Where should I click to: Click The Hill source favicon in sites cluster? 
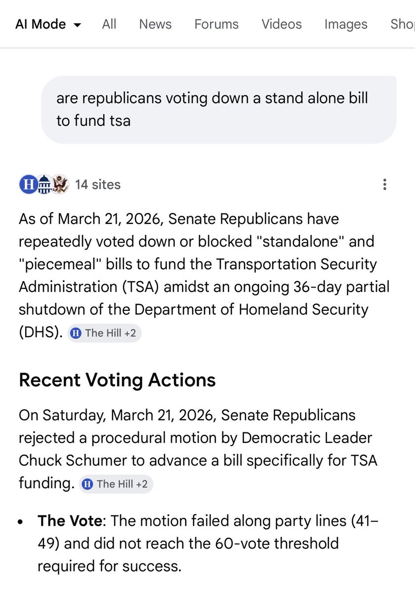pyautogui.click(x=28, y=184)
